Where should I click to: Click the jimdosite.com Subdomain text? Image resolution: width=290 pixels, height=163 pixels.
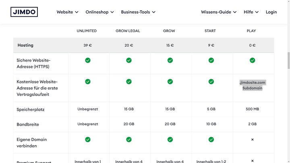[252, 85]
